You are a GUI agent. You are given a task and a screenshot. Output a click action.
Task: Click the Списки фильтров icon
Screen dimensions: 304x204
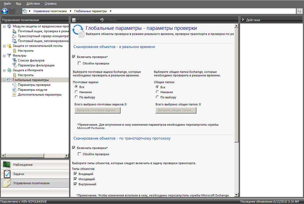point(14,60)
